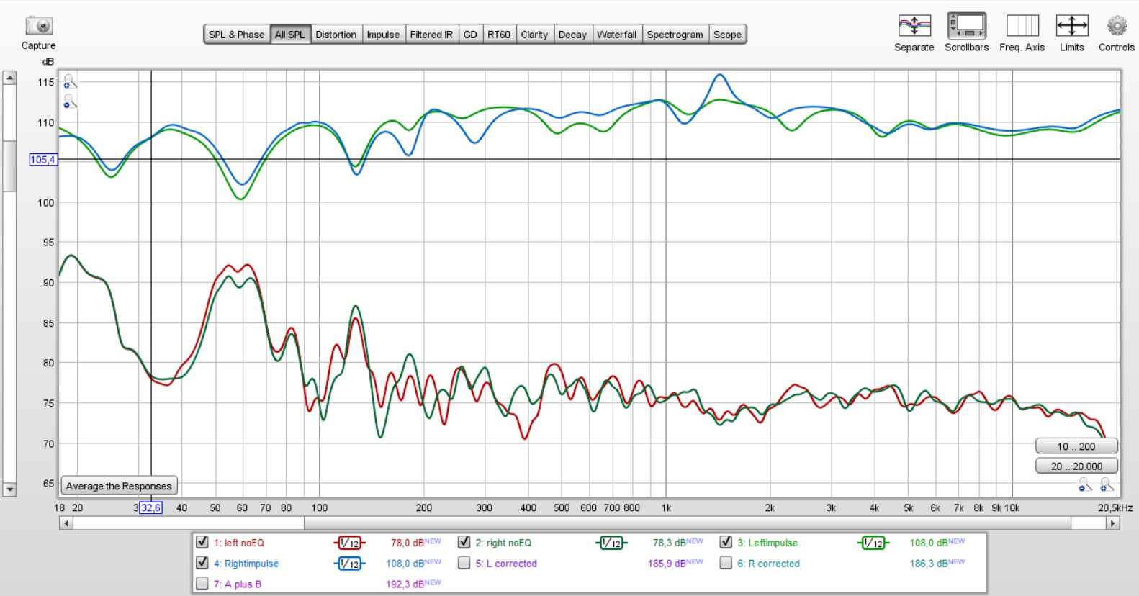Set frequency range with '10 .. 200' button
Viewport: 1139px width, 596px height.
click(1076, 446)
